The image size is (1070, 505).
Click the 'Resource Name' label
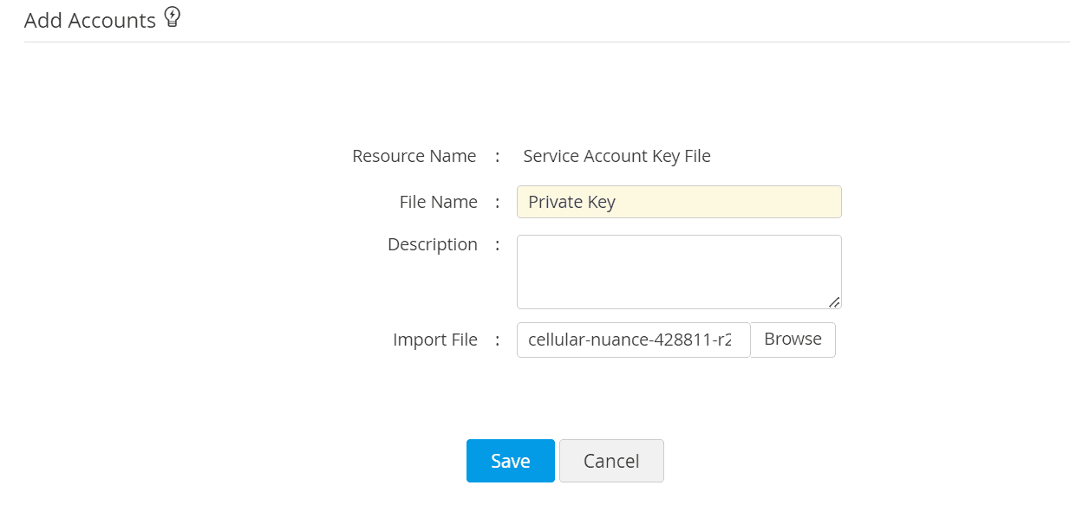tap(414, 157)
